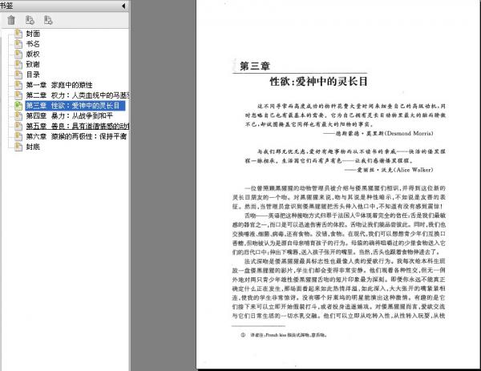This screenshot has height=371, width=481.
Task: Jump to 第六章 猿猴的两极性 bookmark
Action: (x=76, y=136)
